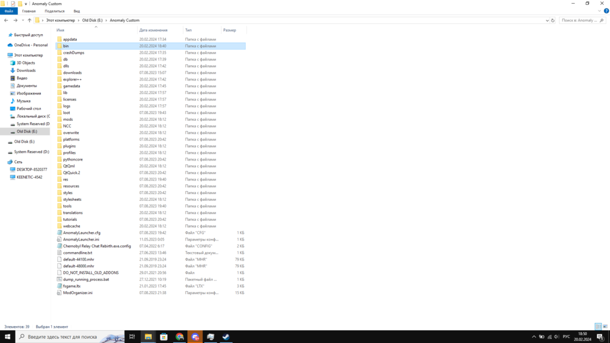Open the Windows Start menu
The height and width of the screenshot is (343, 610).
7,337
